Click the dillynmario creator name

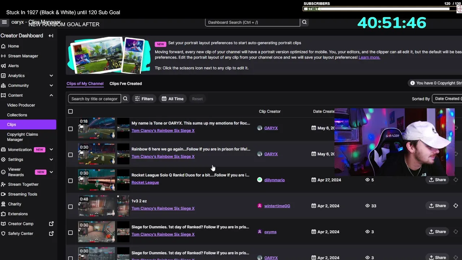274,180
